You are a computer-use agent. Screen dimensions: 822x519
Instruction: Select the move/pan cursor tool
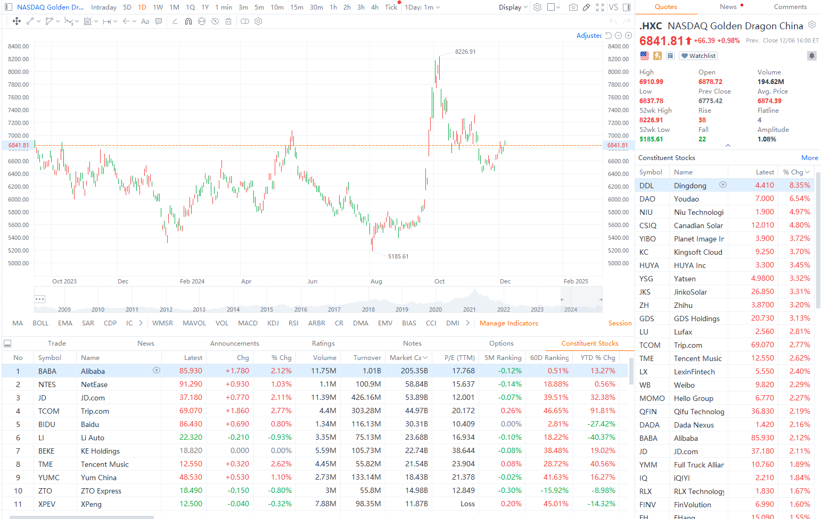point(17,21)
